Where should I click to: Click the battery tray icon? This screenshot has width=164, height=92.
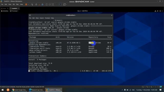coord(128,90)
